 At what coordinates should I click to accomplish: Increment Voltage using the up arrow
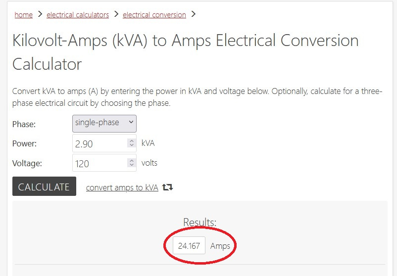pos(131,161)
